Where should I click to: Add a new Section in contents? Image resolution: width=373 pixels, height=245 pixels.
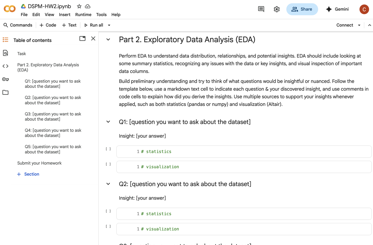(x=28, y=174)
